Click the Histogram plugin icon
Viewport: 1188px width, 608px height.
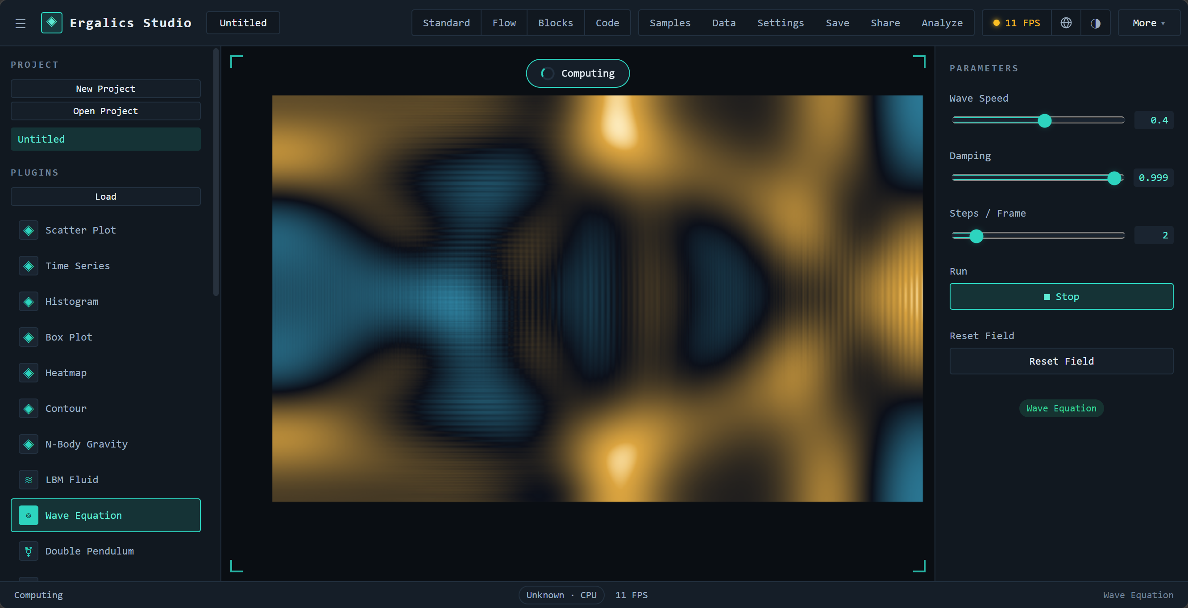[29, 302]
